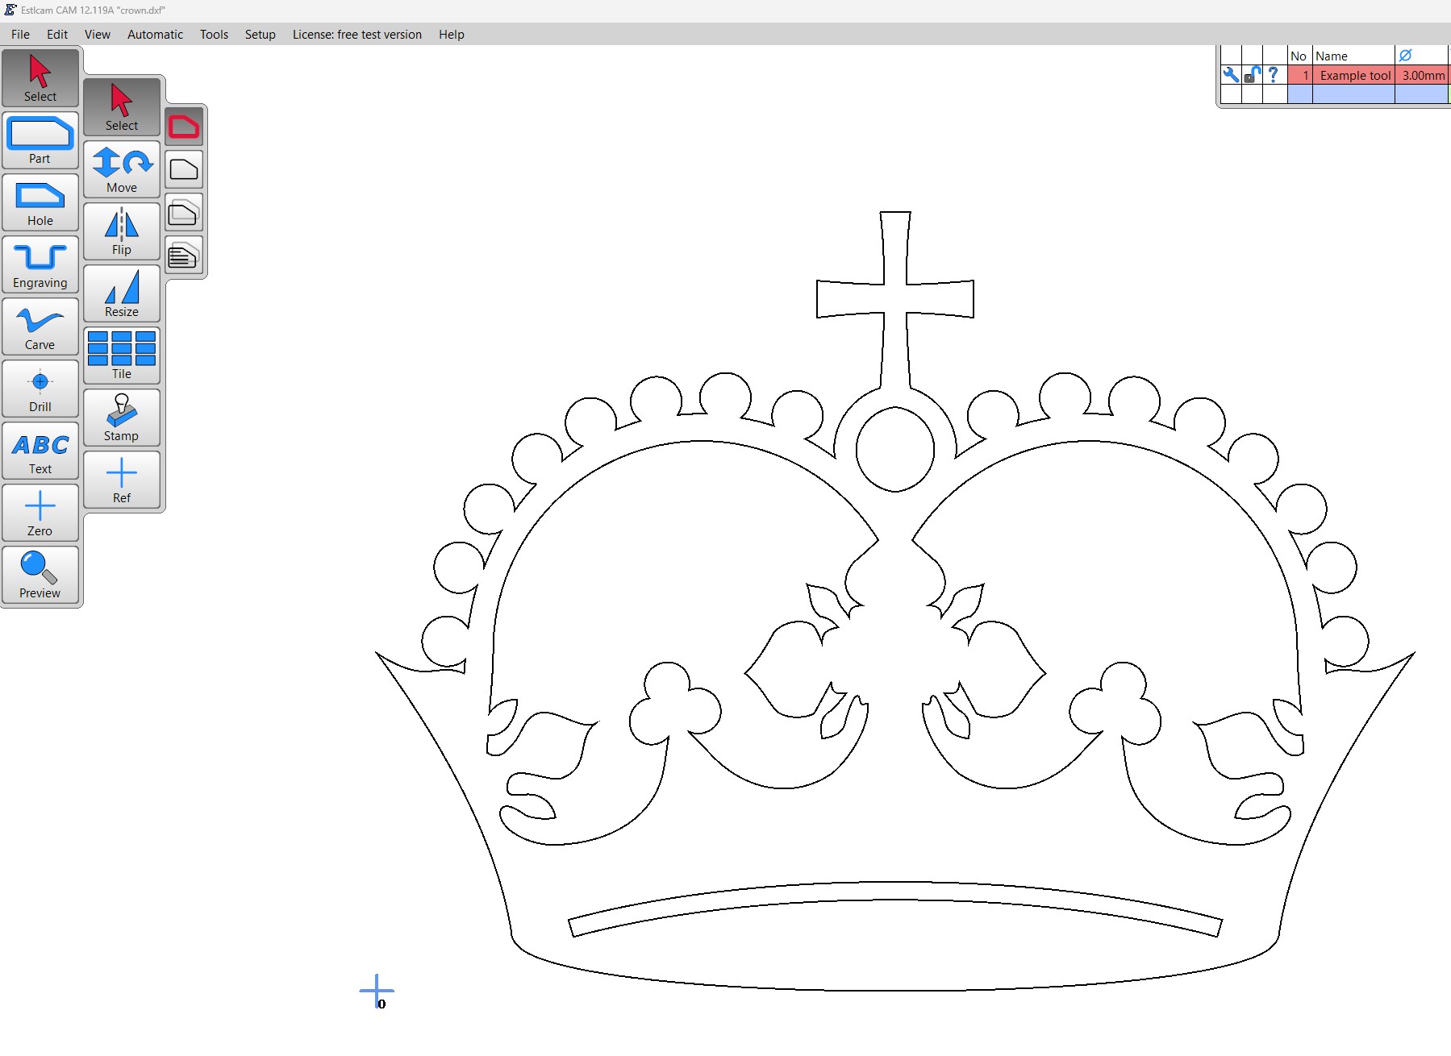
Task: Choose the hatched layered shape selection mode
Action: [x=184, y=256]
